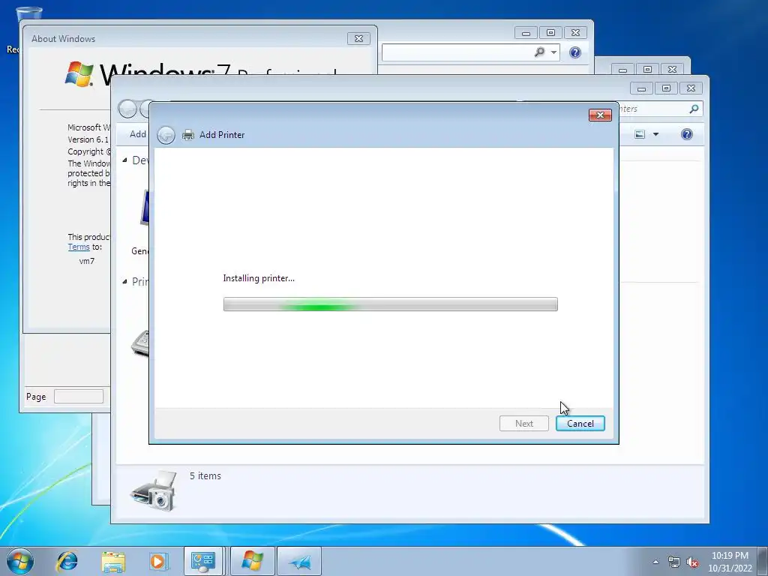Close the About Windows dialog

pos(358,39)
